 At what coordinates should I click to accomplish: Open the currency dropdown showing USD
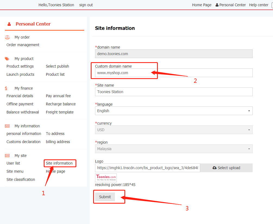click(174, 130)
